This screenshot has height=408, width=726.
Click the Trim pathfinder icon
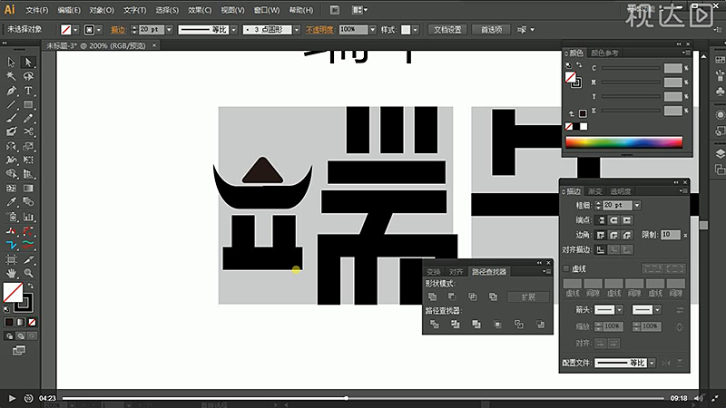pyautogui.click(x=456, y=325)
